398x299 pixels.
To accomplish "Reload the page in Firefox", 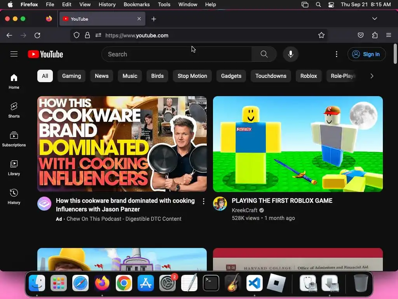I will pos(37,35).
